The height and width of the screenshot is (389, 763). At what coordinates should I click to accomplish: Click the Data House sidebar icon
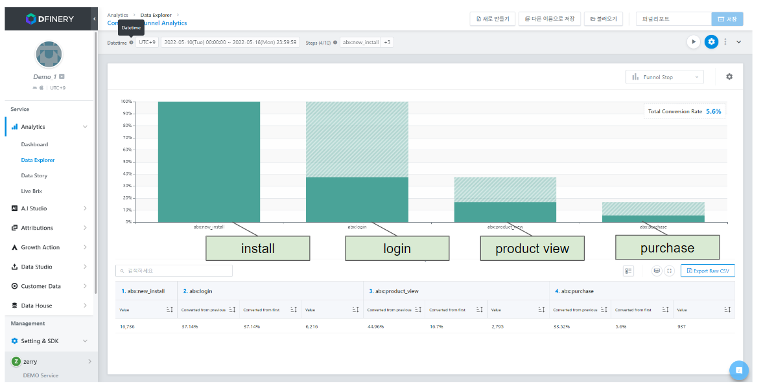click(14, 306)
